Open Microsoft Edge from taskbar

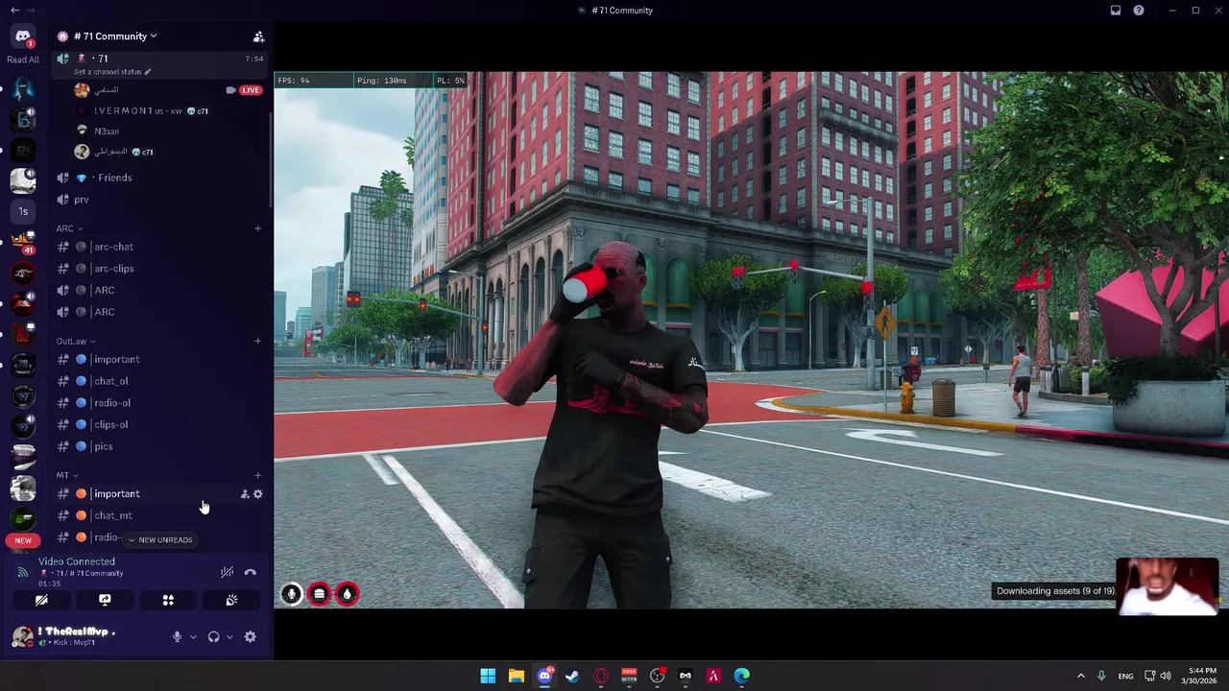(x=741, y=676)
